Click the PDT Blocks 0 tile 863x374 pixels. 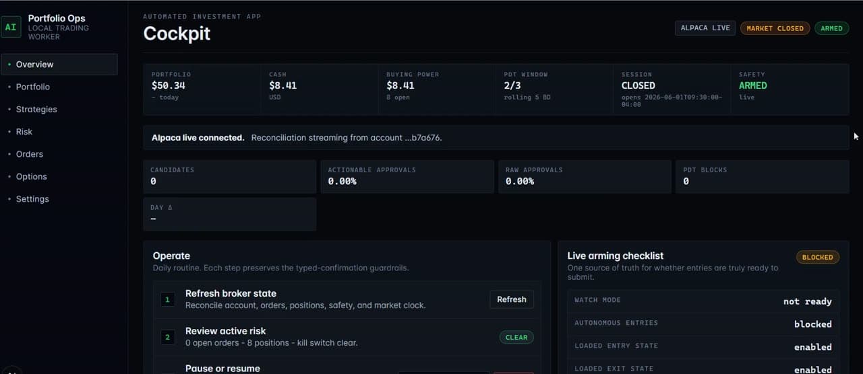coord(763,176)
